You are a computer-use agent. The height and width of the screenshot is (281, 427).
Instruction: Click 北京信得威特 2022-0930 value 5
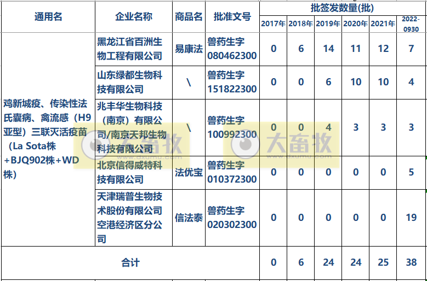(x=411, y=172)
